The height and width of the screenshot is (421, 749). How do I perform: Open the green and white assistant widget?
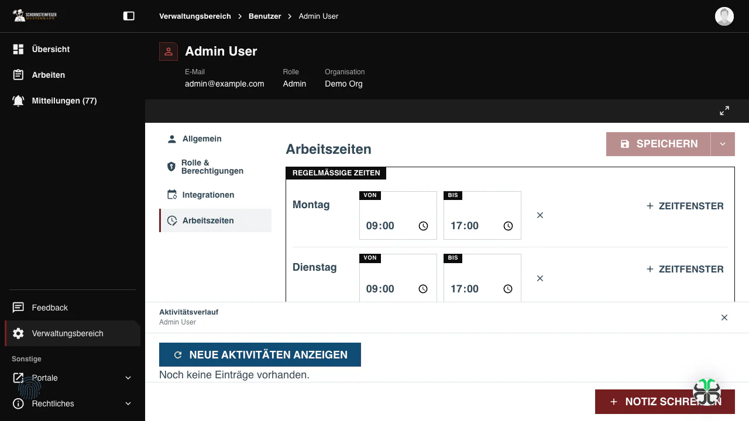click(707, 392)
